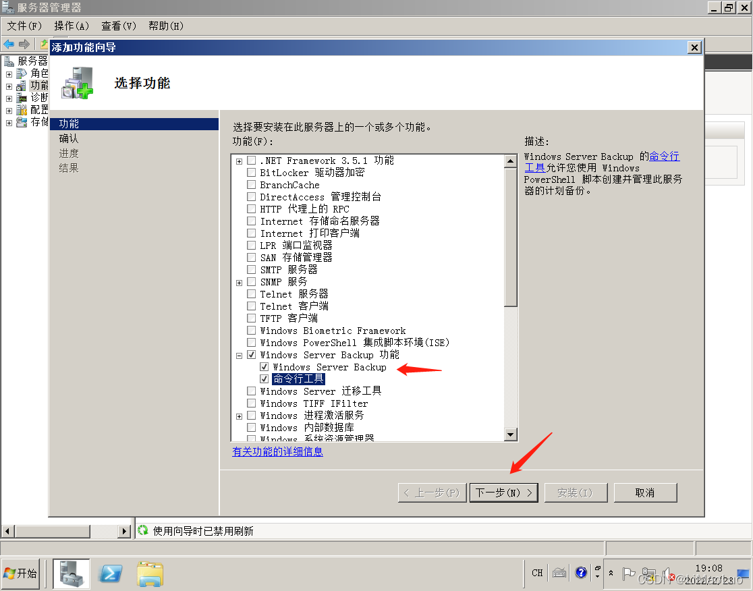Click the Diagnostics (诊断) tree icon

22,97
